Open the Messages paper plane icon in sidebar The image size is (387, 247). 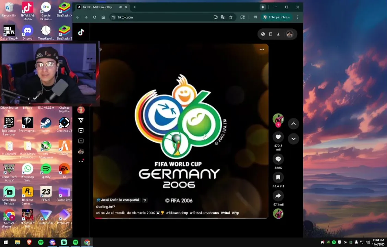(81, 120)
